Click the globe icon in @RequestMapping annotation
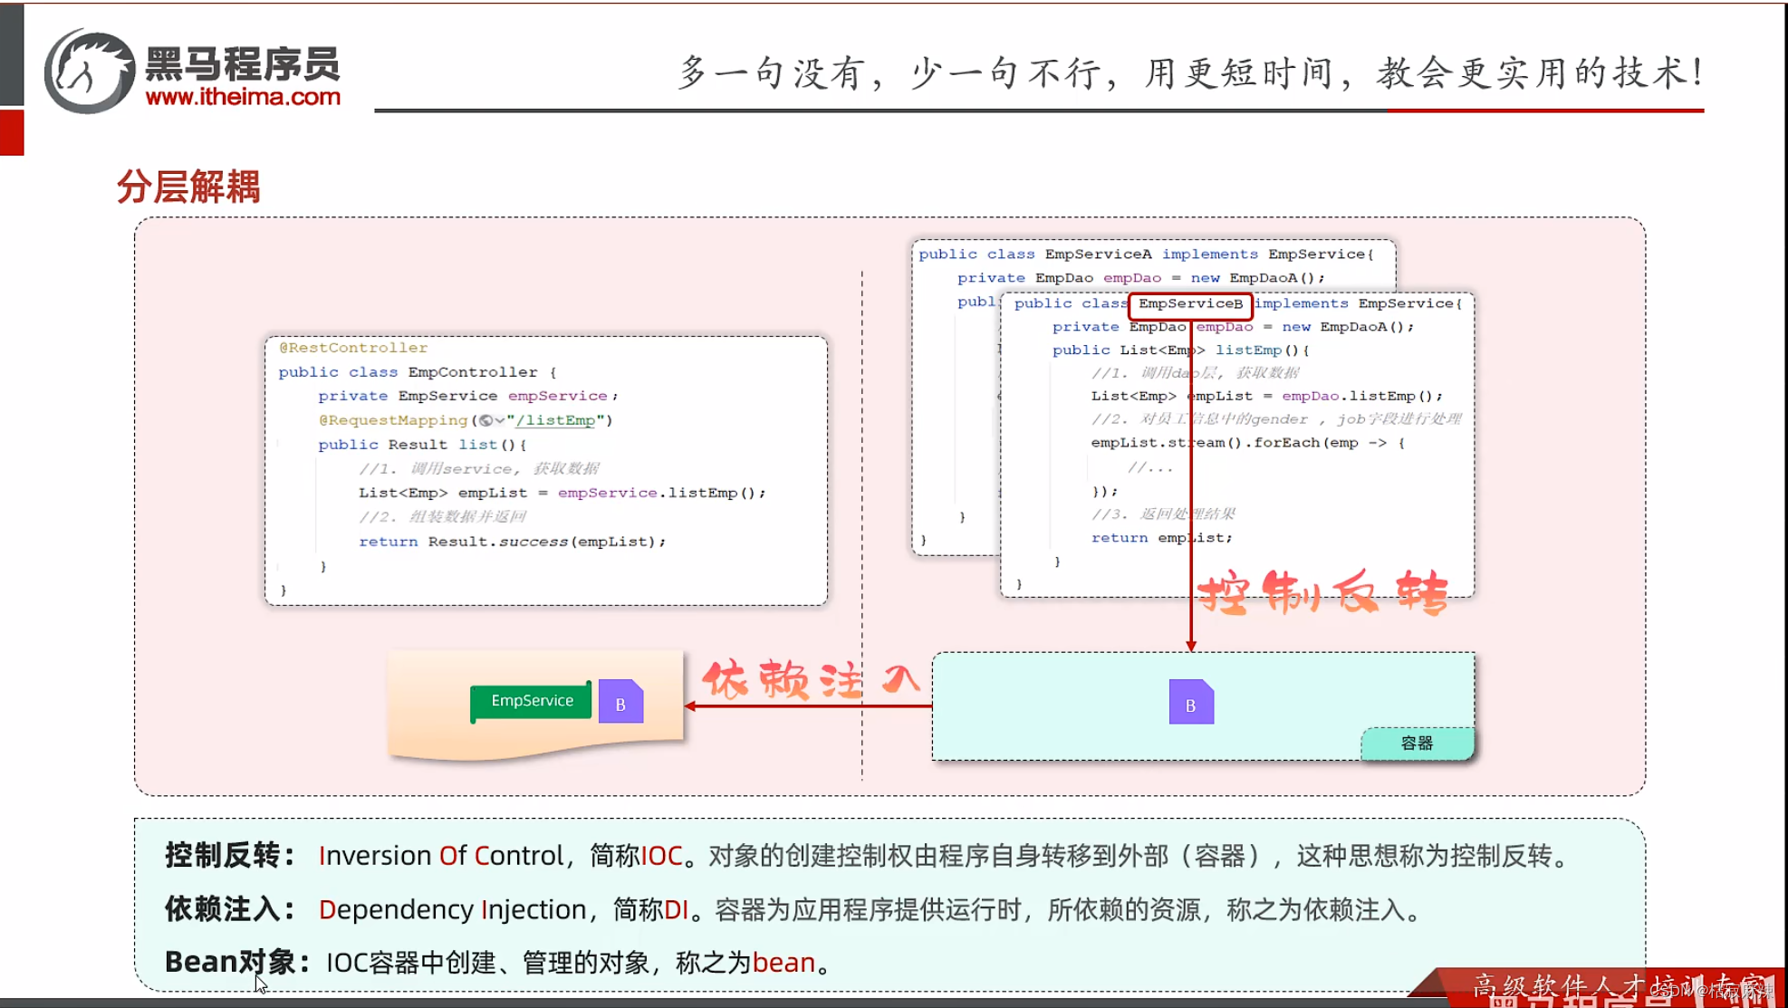The width and height of the screenshot is (1788, 1008). tap(487, 419)
